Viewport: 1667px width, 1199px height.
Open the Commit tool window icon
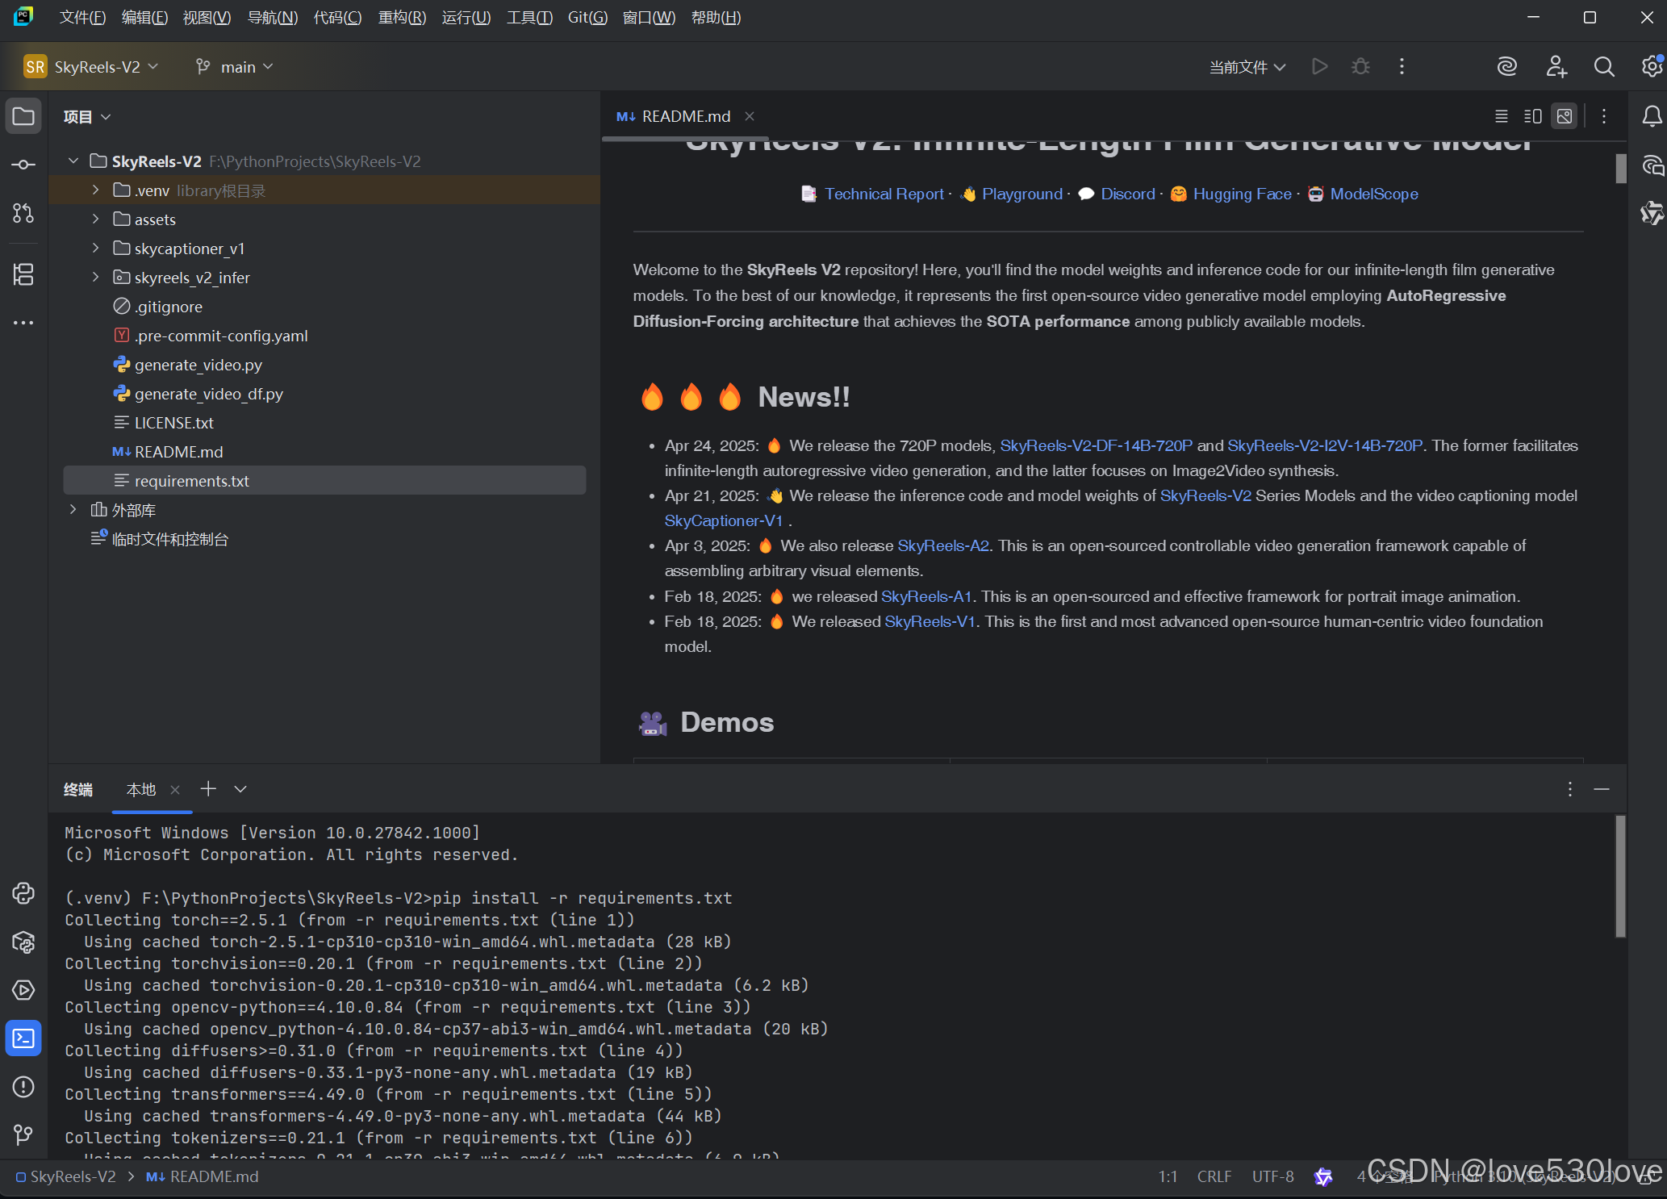23,165
